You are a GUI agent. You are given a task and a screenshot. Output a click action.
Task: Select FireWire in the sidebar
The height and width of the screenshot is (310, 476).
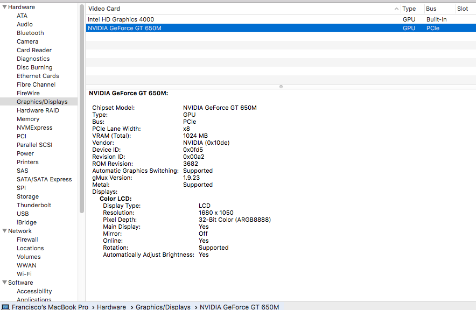(x=28, y=93)
